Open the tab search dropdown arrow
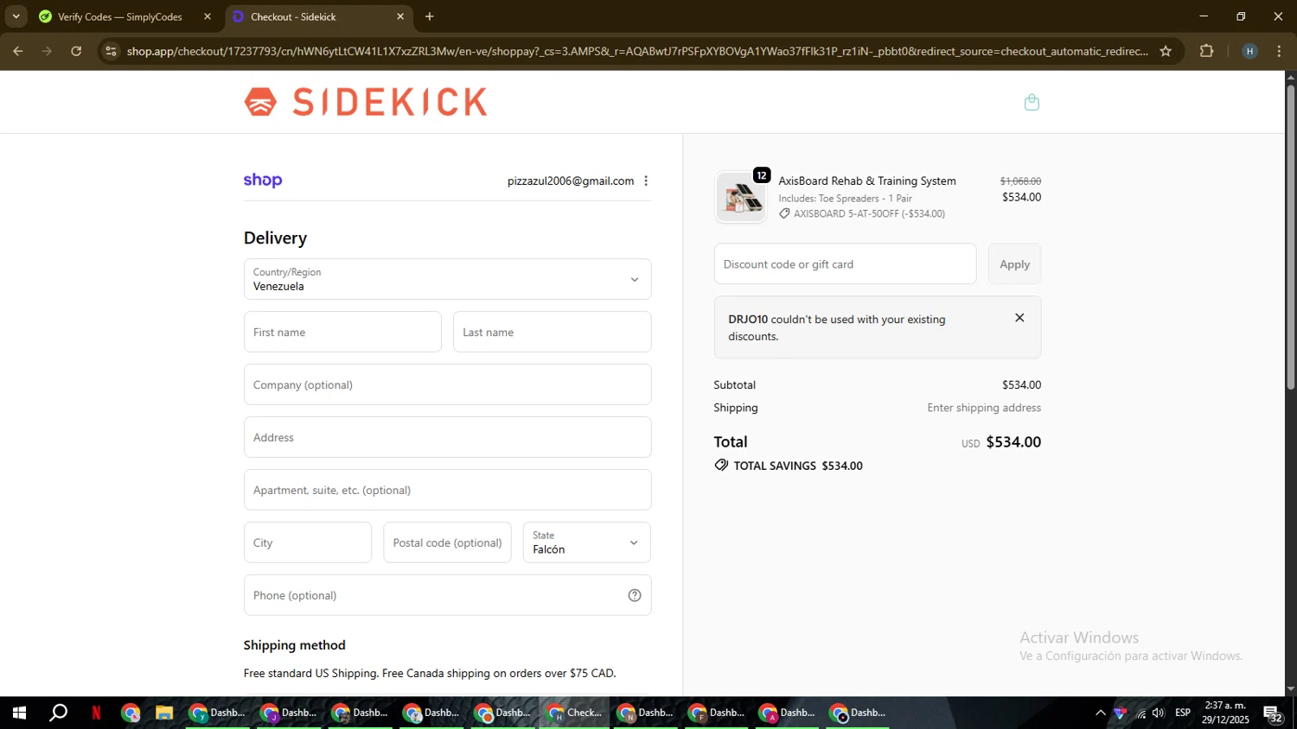 click(x=16, y=16)
